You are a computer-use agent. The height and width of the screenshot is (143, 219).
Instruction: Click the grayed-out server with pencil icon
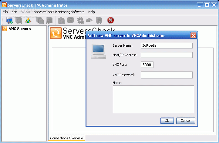tap(49, 20)
